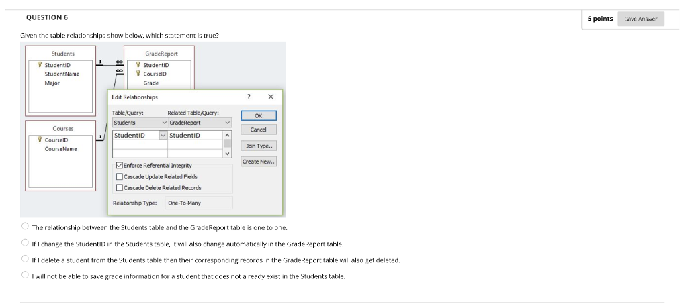The image size is (688, 308).
Task: Select Grade field in GradeReport table
Action: [x=151, y=83]
